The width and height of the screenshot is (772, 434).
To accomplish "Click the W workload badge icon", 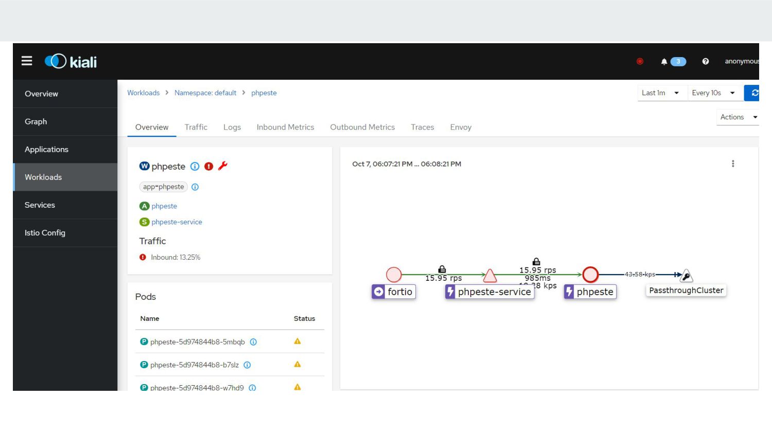I will [x=145, y=166].
